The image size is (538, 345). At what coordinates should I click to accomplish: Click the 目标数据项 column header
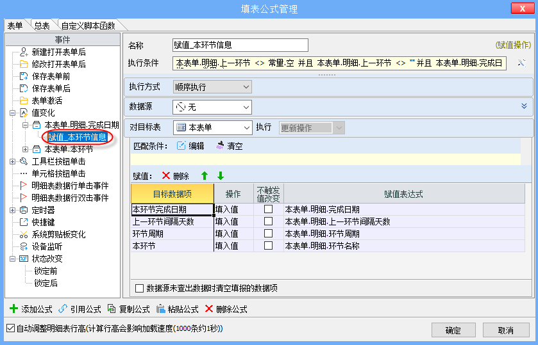pyautogui.click(x=172, y=194)
